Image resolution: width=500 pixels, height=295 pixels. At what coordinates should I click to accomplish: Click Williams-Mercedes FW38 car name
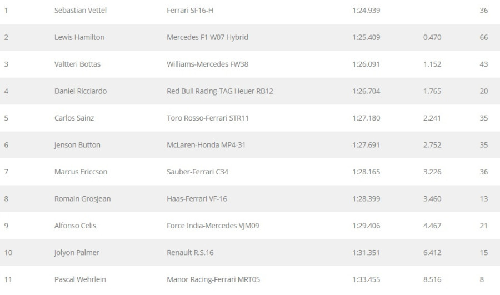click(x=207, y=64)
